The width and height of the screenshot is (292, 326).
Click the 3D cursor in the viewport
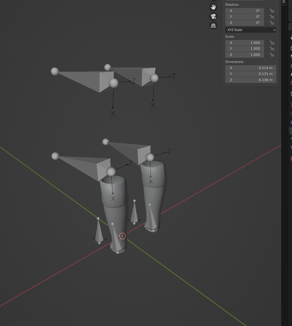point(122,236)
